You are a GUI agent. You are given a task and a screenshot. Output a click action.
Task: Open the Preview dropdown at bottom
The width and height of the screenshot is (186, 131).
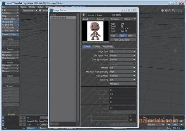tap(156, 125)
